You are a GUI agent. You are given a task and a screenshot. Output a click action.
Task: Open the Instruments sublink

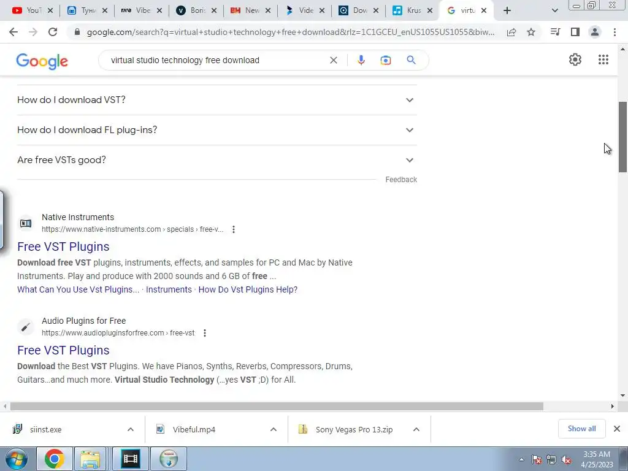point(169,289)
